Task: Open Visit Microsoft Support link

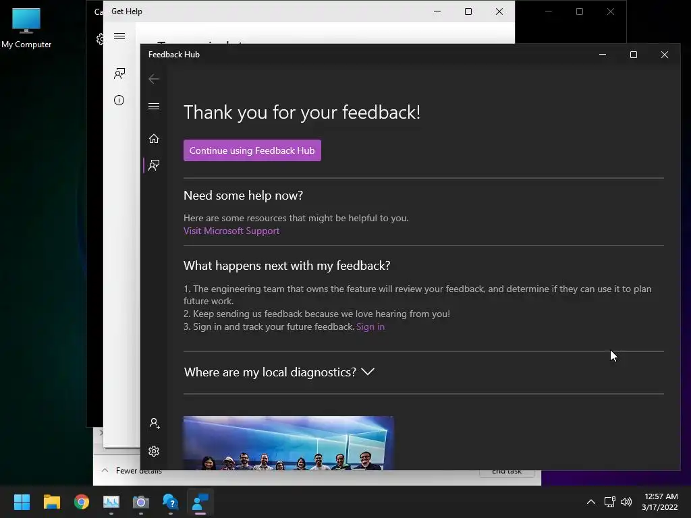Action: (231, 231)
